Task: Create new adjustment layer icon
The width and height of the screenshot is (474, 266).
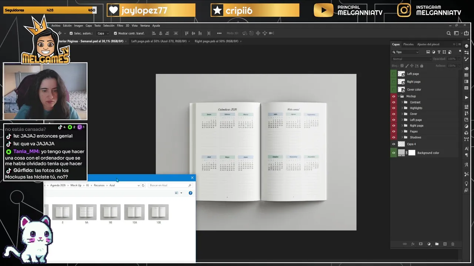Action: pyautogui.click(x=429, y=244)
